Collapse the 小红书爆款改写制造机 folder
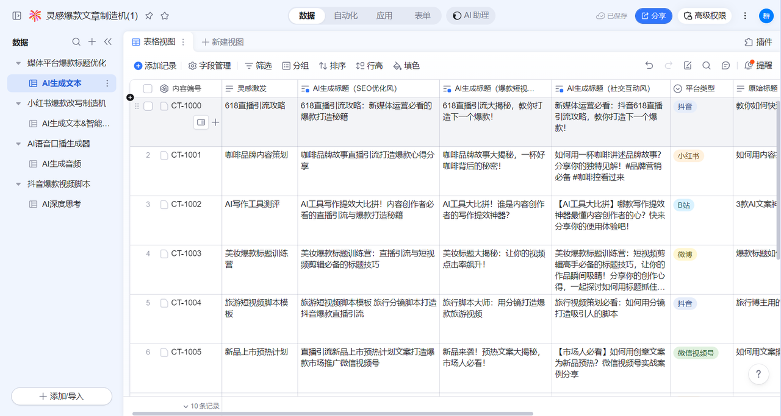Image resolution: width=781 pixels, height=416 pixels. (18, 104)
